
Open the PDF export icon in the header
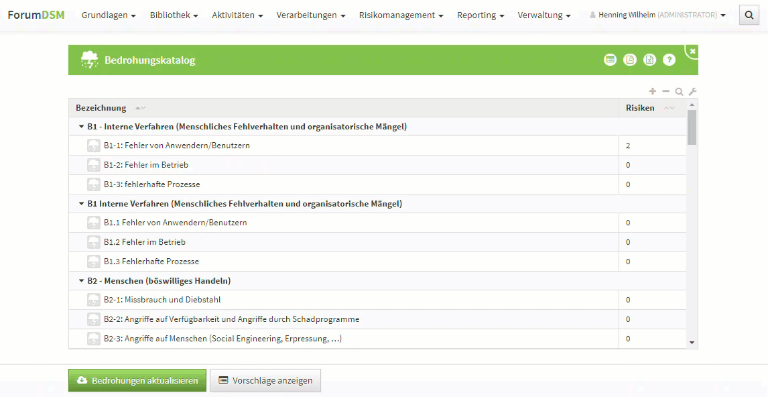[x=630, y=59]
